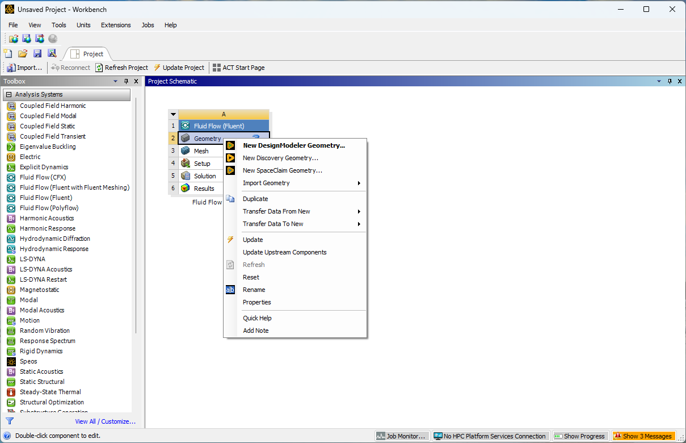Collapse the Analysis Systems section
Image resolution: width=686 pixels, height=443 pixels.
click(x=9, y=94)
